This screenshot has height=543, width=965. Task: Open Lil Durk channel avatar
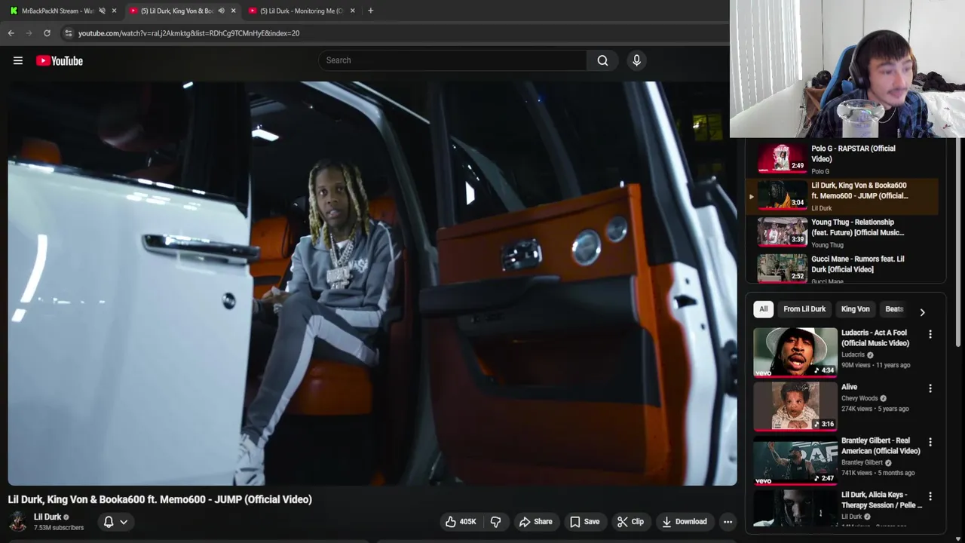[x=17, y=522]
